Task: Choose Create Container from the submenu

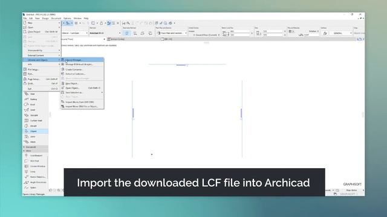Action: [x=82, y=70]
